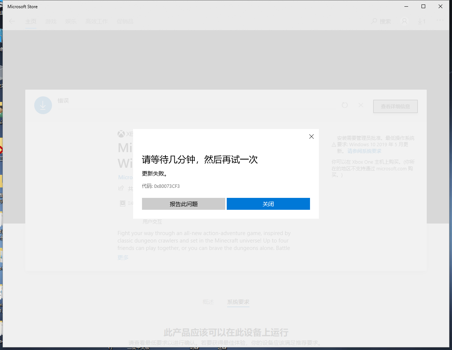Viewport: 452px width, 350px height.
Task: Open the 主页 tab
Action: tap(31, 21)
